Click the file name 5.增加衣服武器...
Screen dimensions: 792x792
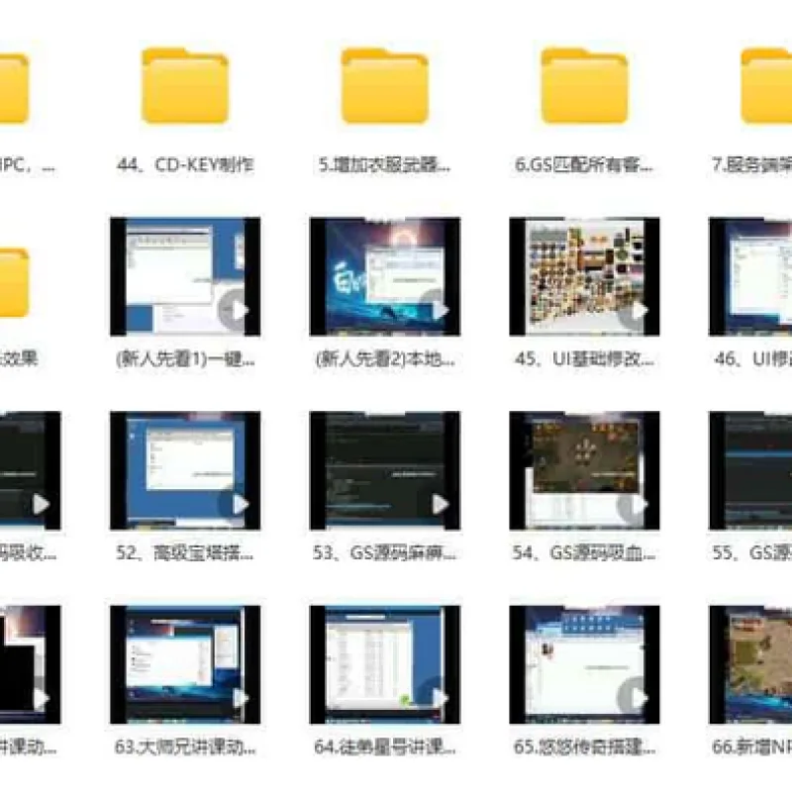click(384, 164)
